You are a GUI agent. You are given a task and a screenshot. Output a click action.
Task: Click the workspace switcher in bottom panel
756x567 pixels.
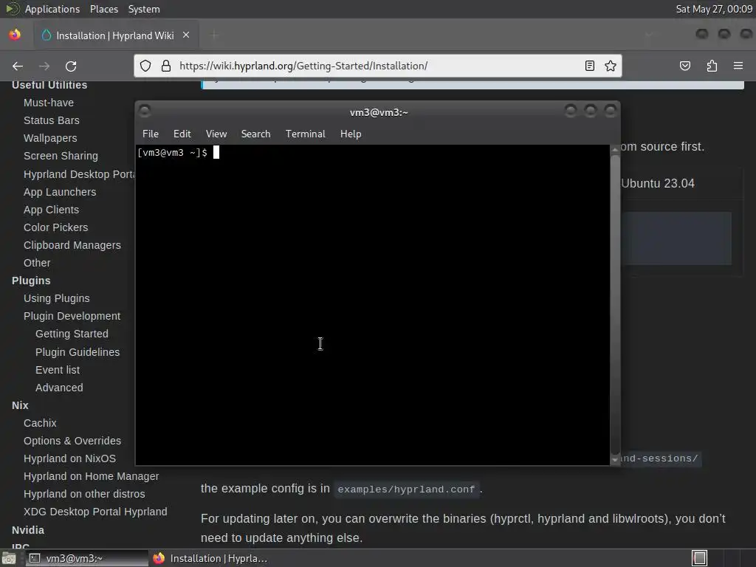pyautogui.click(x=700, y=558)
